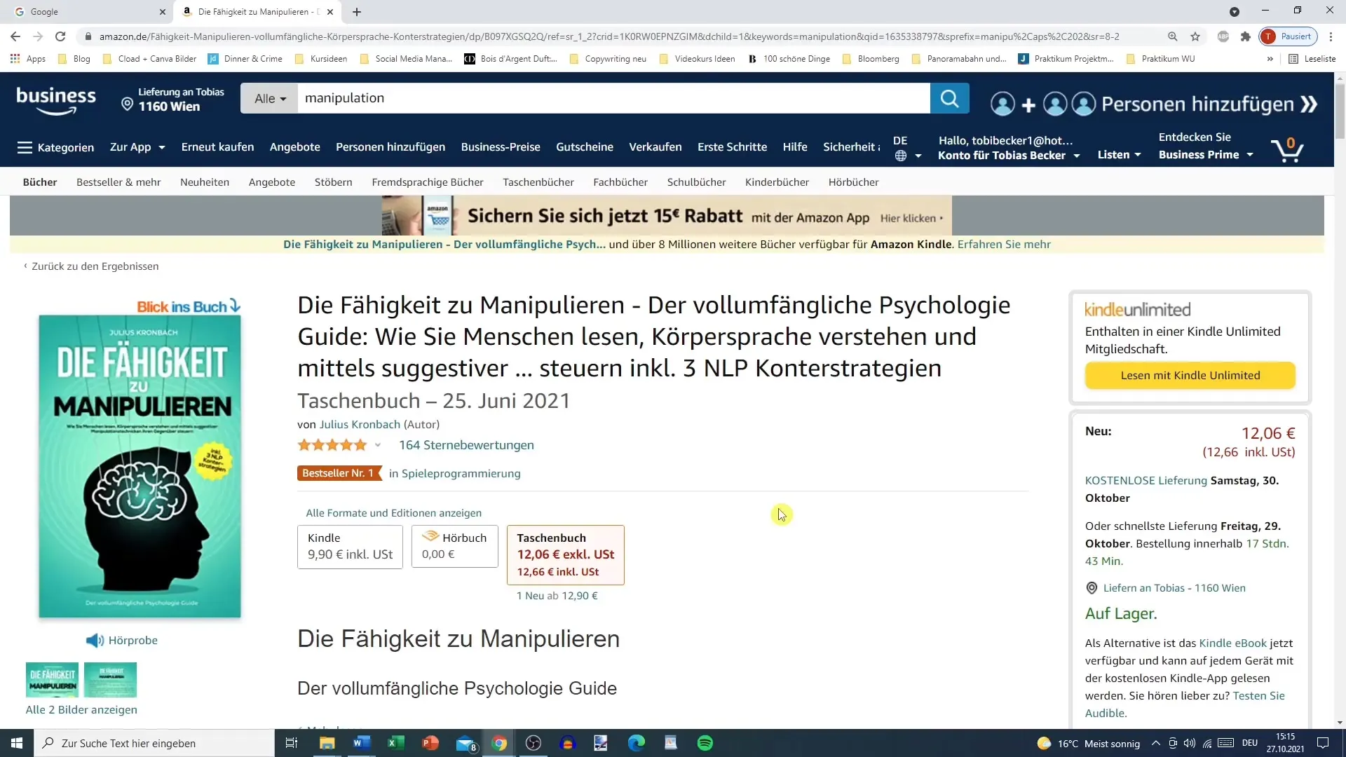
Task: Close the Amazon product tab
Action: pyautogui.click(x=330, y=12)
